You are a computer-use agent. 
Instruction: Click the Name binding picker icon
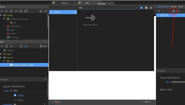12,90
